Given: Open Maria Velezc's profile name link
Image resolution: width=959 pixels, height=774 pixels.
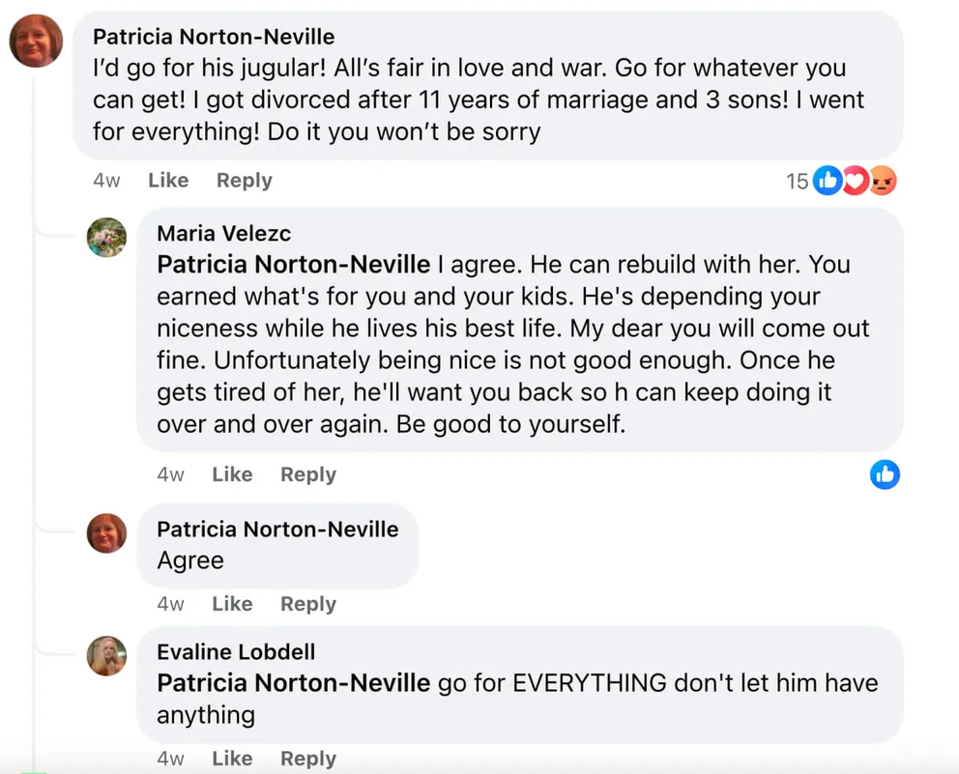Looking at the screenshot, I should click(x=223, y=234).
